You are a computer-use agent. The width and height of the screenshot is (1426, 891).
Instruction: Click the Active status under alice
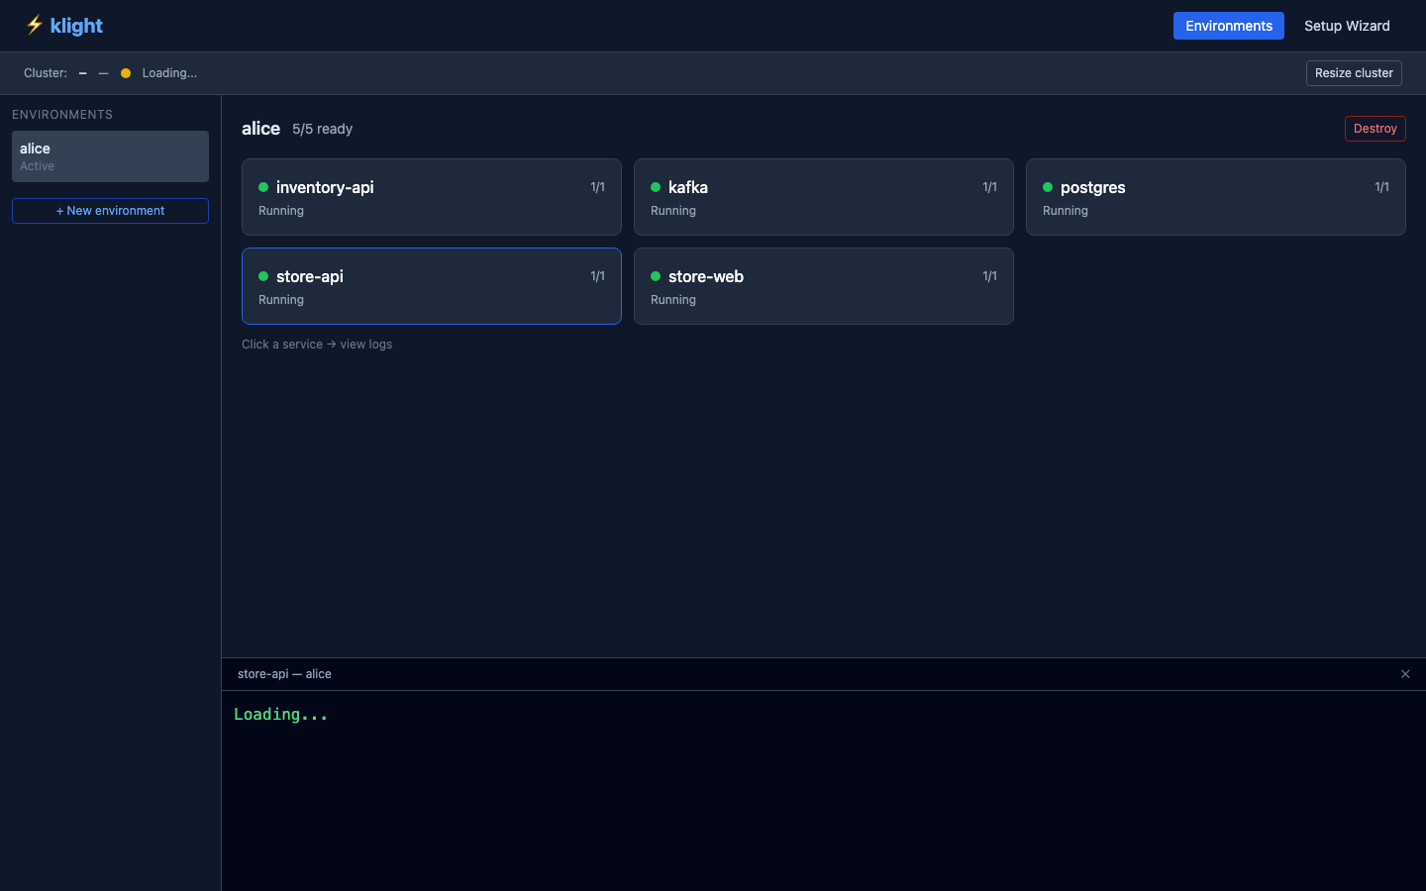pyautogui.click(x=37, y=166)
